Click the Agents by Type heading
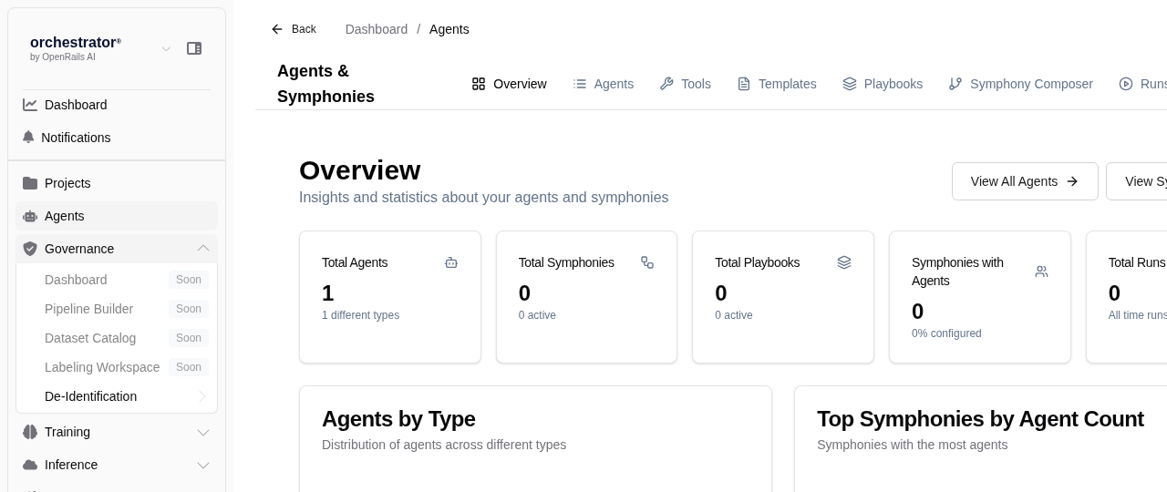The image size is (1167, 492). tap(398, 419)
